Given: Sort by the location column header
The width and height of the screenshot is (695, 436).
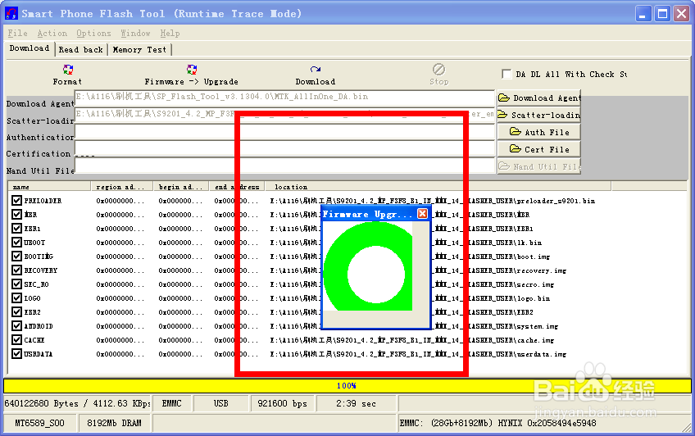Looking at the screenshot, I should (x=438, y=187).
